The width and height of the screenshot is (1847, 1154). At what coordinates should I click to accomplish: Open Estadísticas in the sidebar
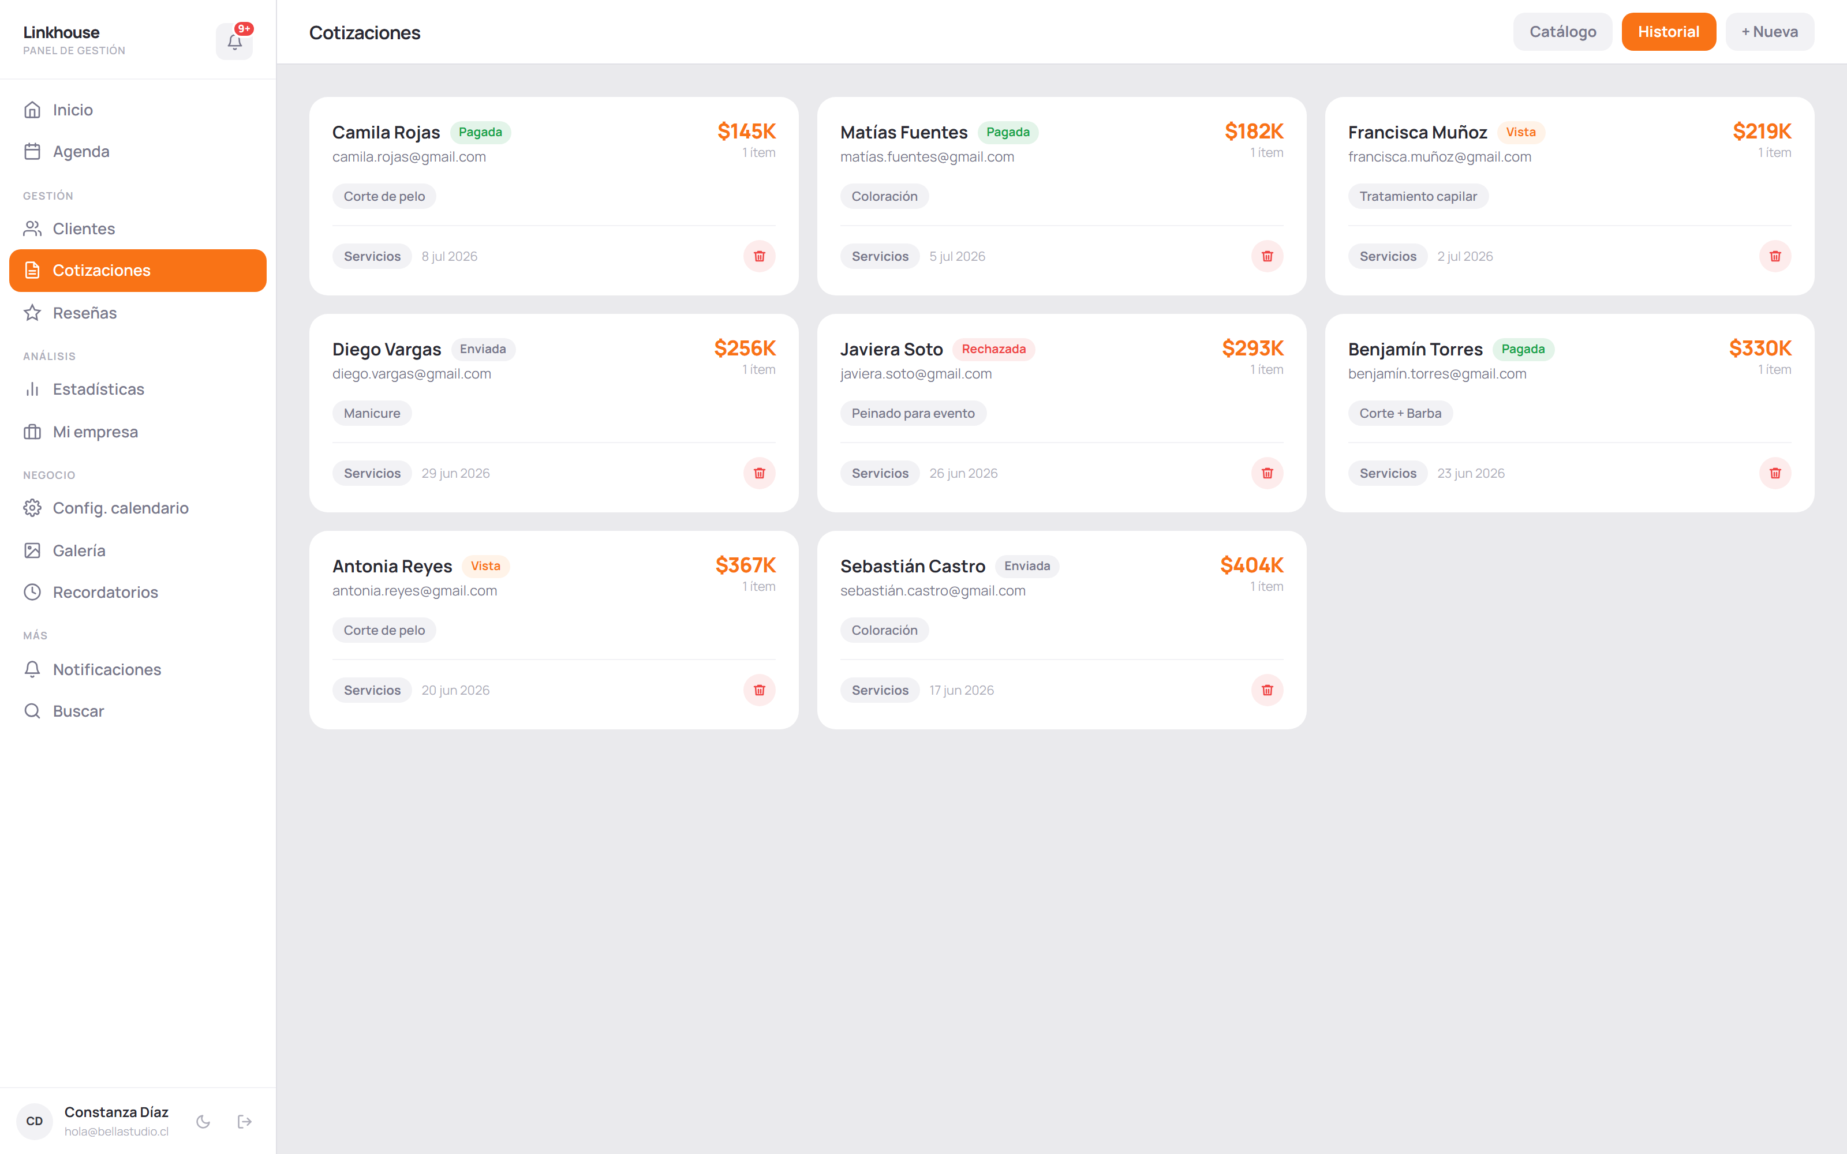pyautogui.click(x=137, y=389)
